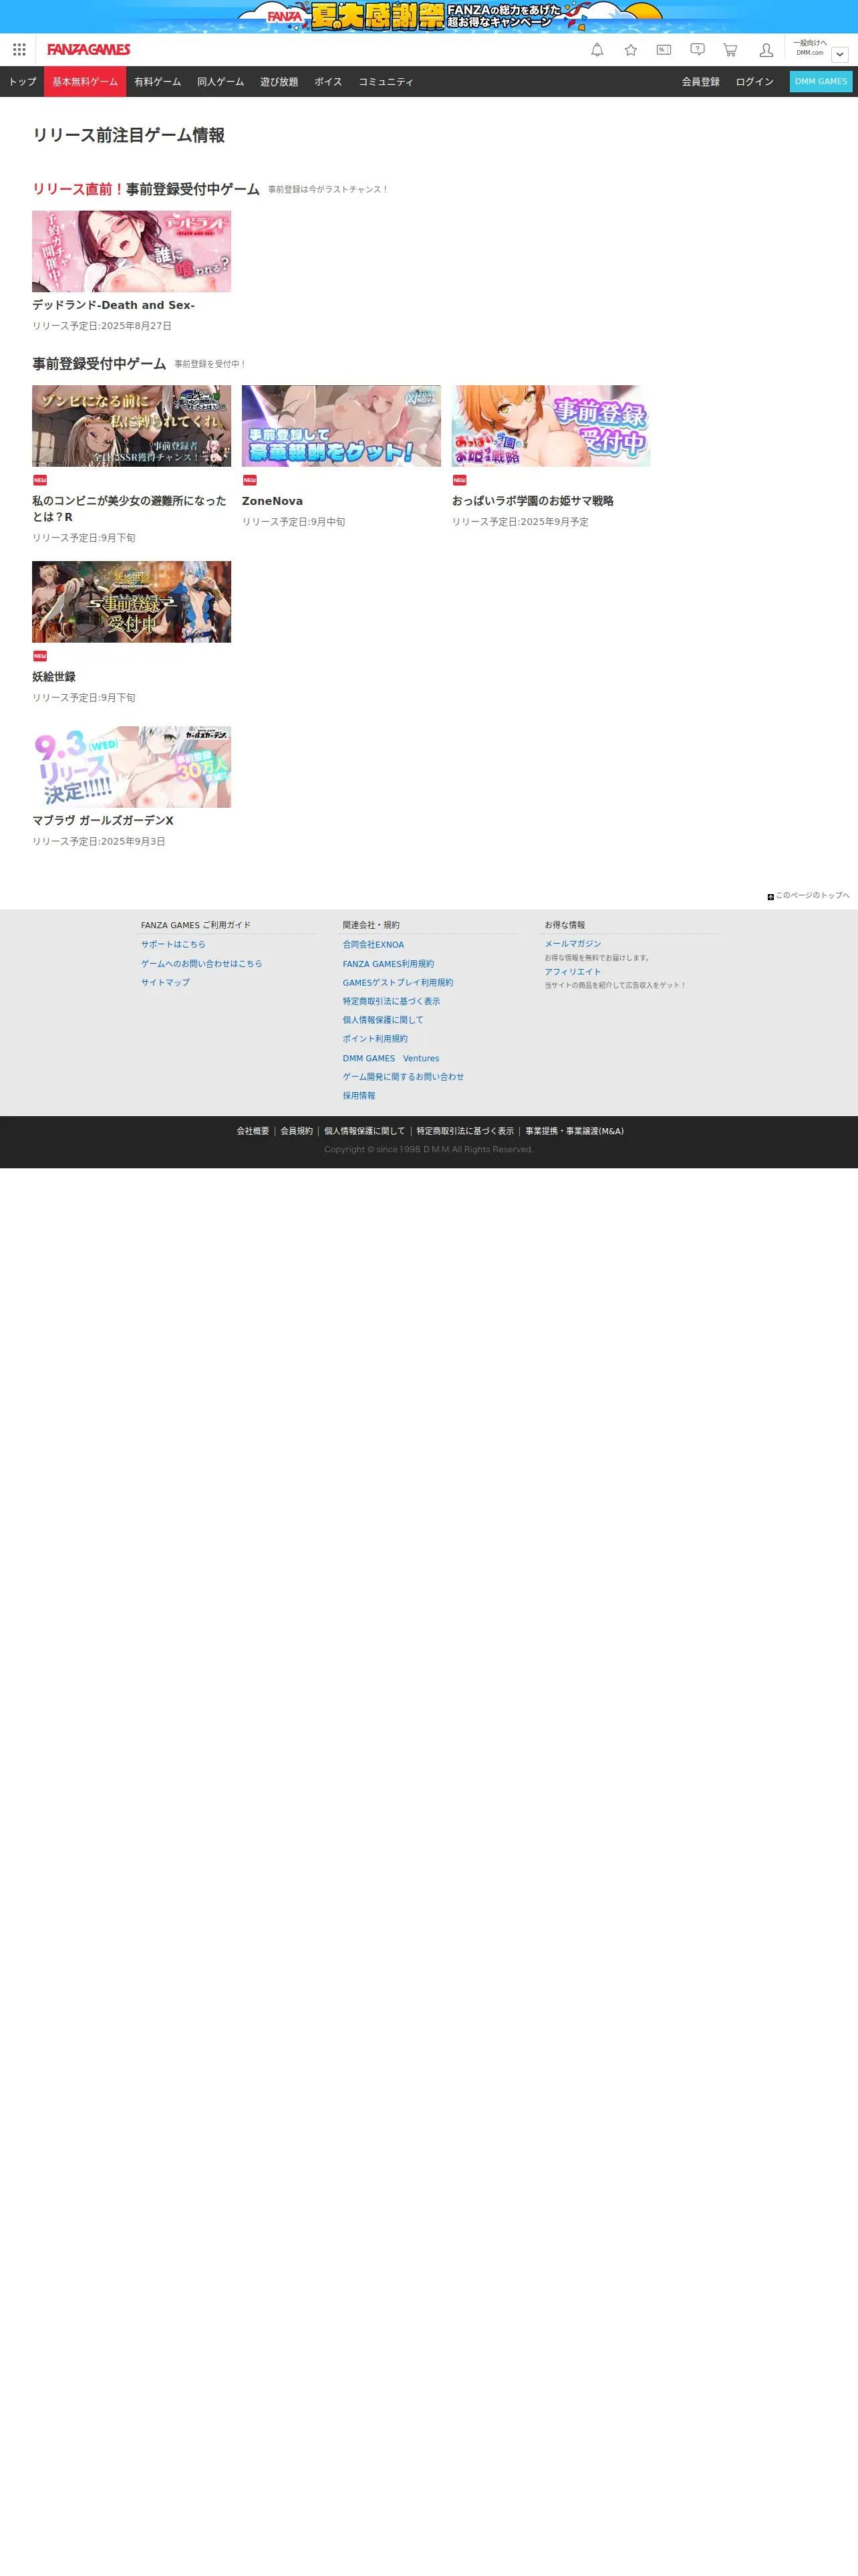
Task: Click ゲームへのお問い合わせはこちら footer link
Action: click(202, 964)
